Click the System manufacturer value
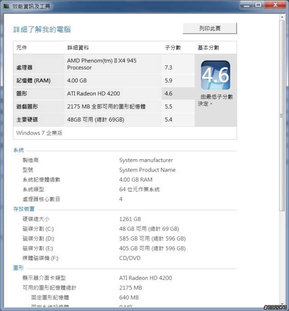 click(146, 160)
